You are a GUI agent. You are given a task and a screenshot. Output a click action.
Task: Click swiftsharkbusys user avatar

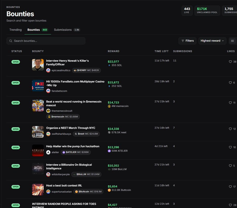(48, 134)
